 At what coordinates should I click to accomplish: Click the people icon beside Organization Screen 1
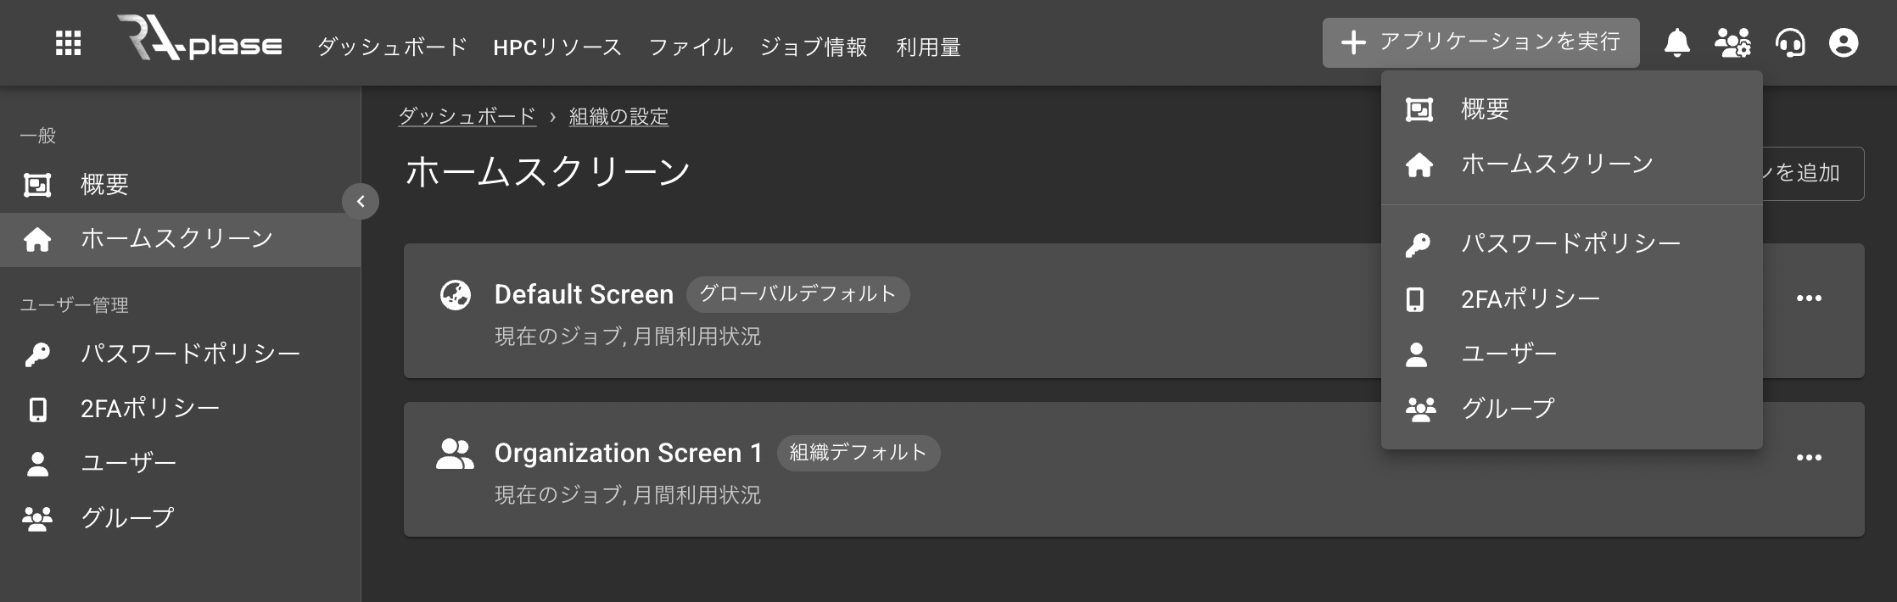455,454
